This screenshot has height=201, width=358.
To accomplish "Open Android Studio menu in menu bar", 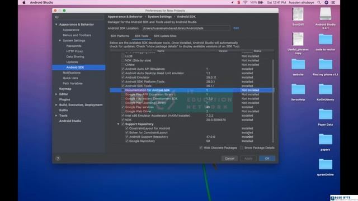I will click(x=41, y=2).
